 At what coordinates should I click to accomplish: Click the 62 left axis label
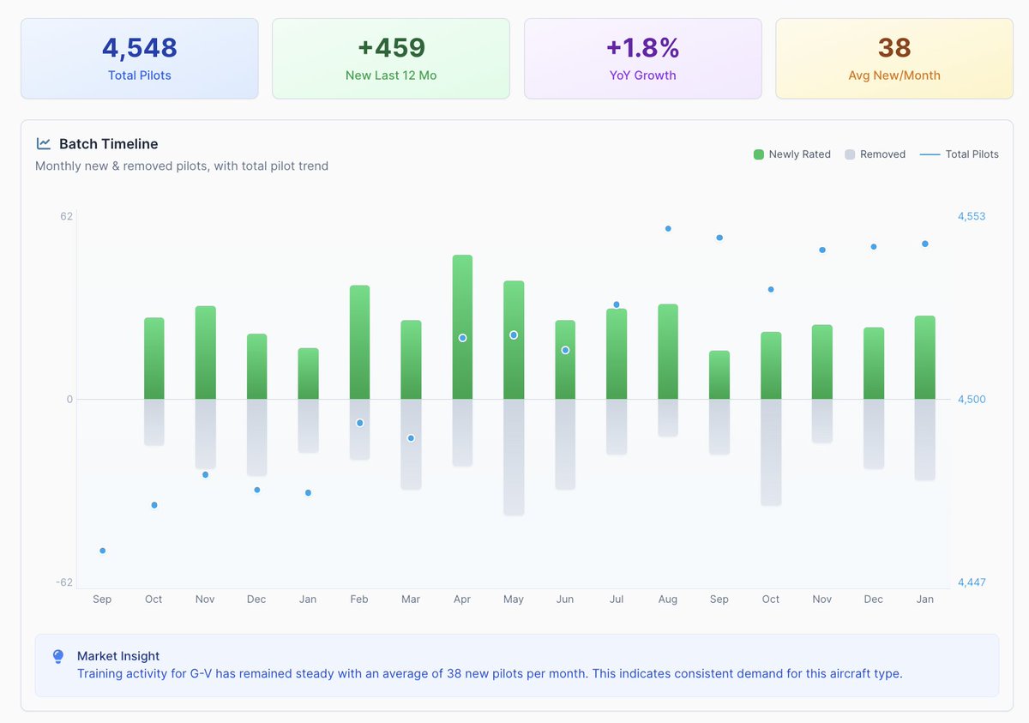click(66, 216)
